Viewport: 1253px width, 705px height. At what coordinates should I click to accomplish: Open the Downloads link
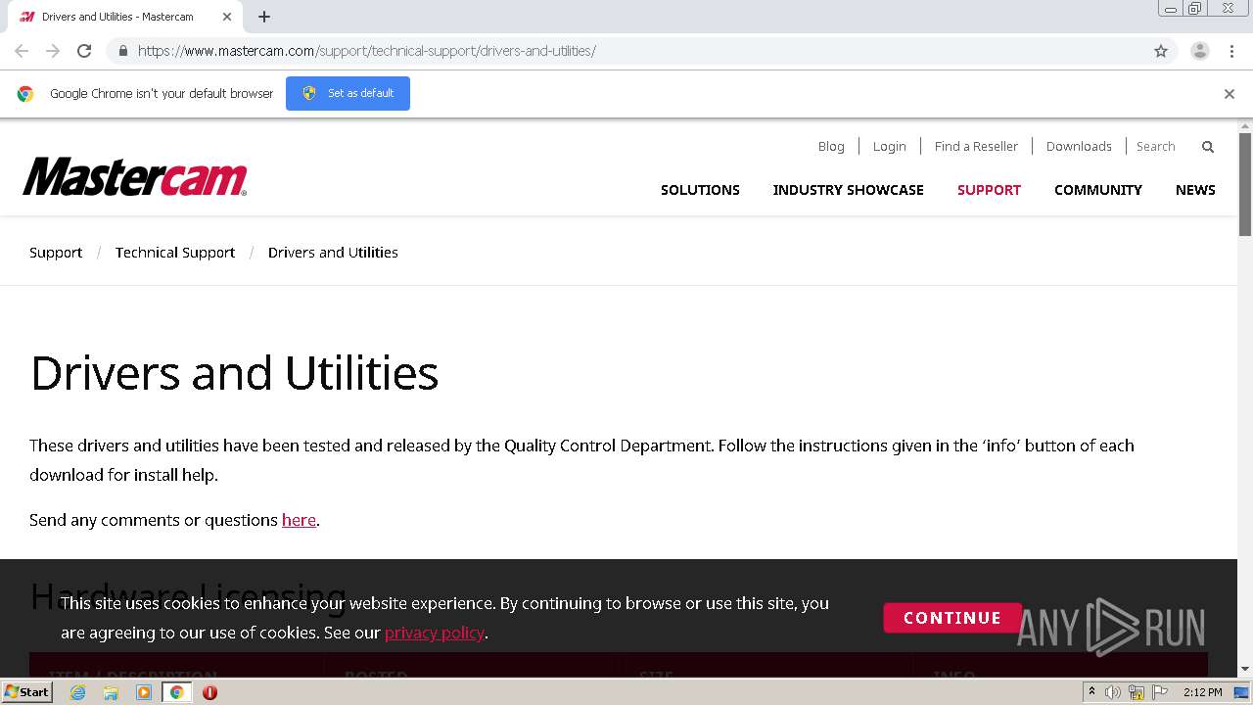click(1079, 146)
